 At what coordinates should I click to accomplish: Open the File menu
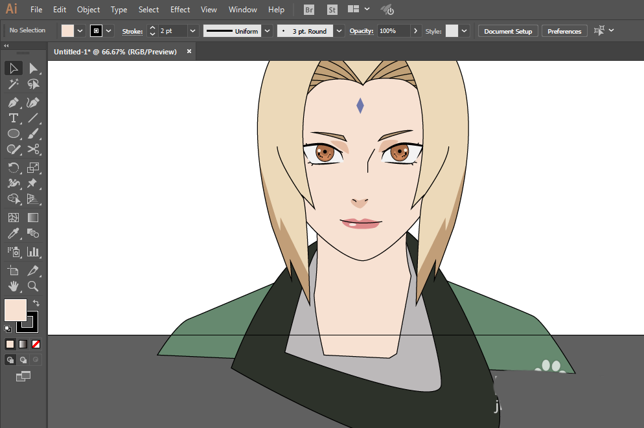coord(36,10)
